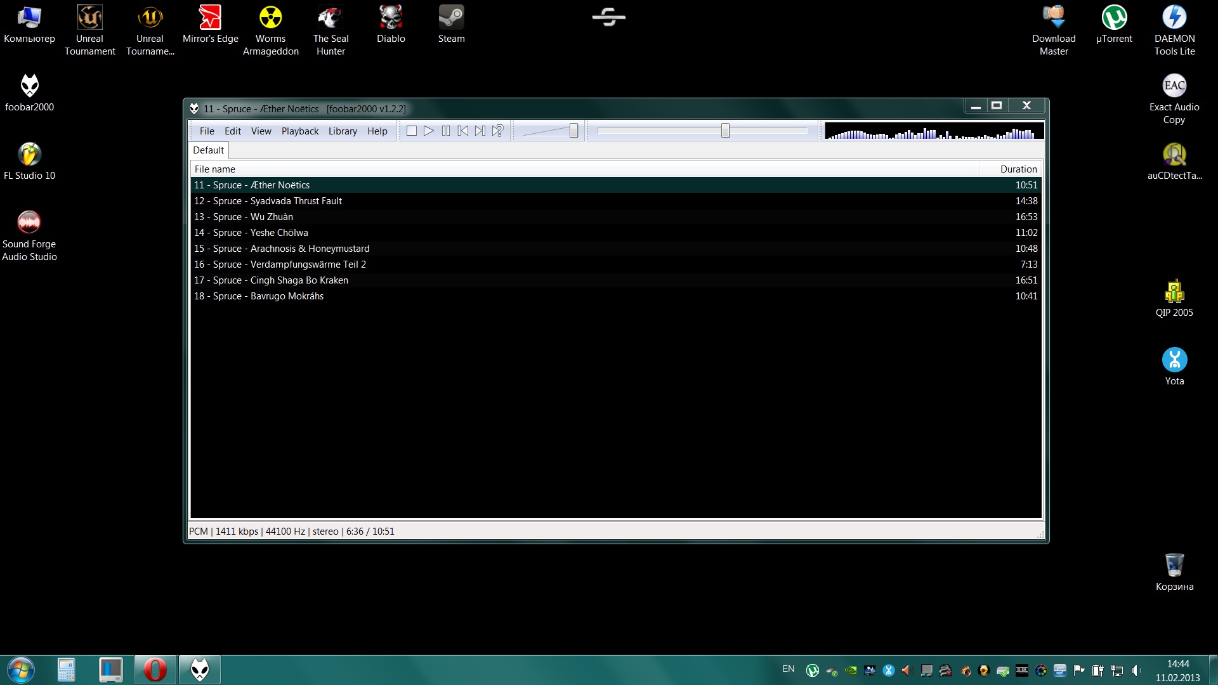Click the foobar2000 taskbar button
This screenshot has height=685, width=1218.
pos(200,670)
